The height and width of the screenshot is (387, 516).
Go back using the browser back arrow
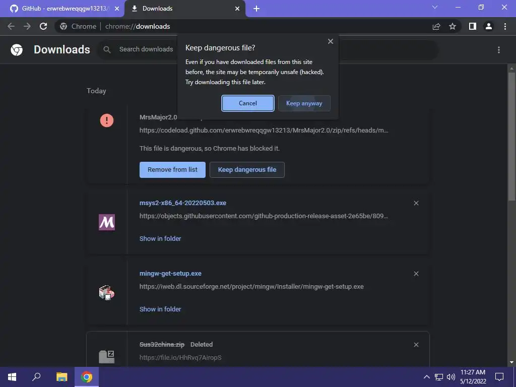tap(11, 26)
